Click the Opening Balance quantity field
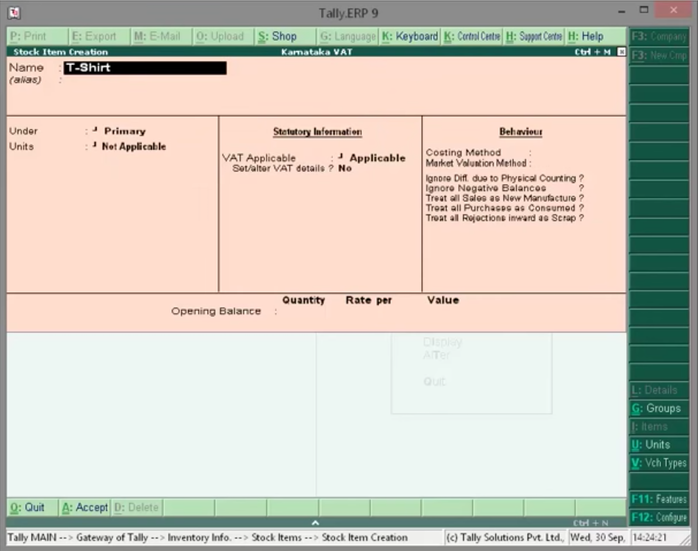This screenshot has width=698, height=551. pos(303,311)
